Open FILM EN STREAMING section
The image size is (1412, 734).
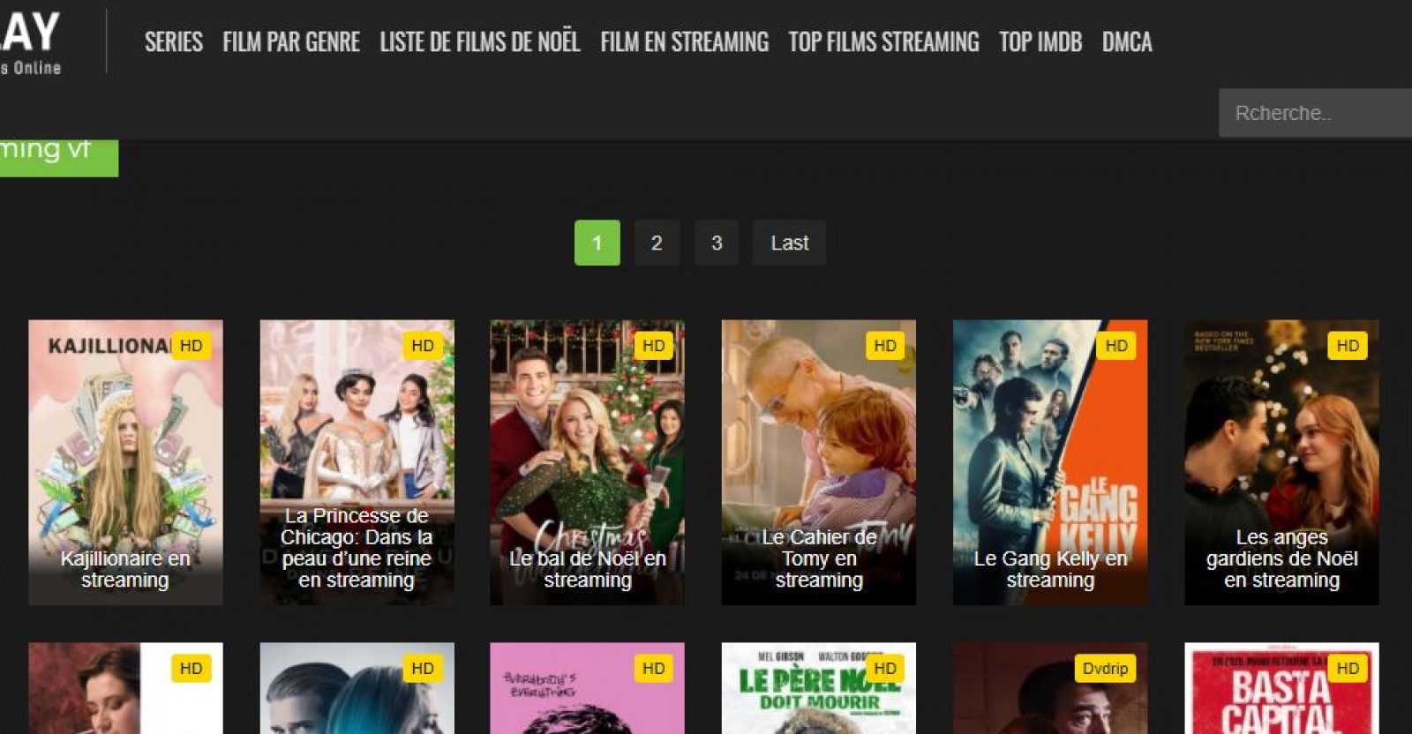click(x=684, y=41)
